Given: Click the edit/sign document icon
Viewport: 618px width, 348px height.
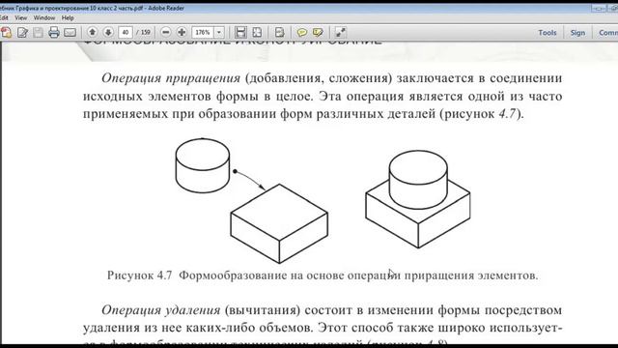Looking at the screenshot, I should [x=22, y=32].
